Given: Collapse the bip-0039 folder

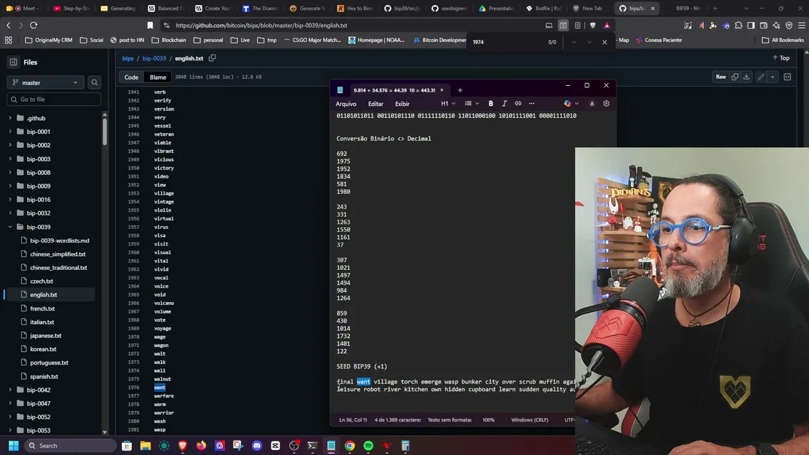Looking at the screenshot, I should tap(10, 227).
